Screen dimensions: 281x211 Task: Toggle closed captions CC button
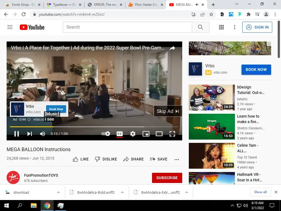pos(120,134)
